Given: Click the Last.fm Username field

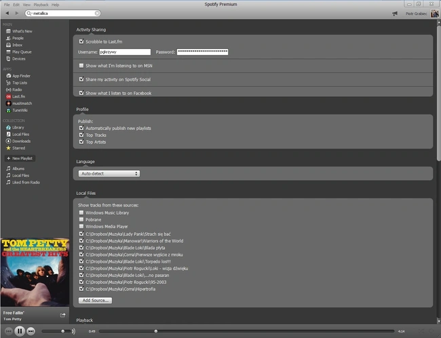Looking at the screenshot, I should (125, 52).
